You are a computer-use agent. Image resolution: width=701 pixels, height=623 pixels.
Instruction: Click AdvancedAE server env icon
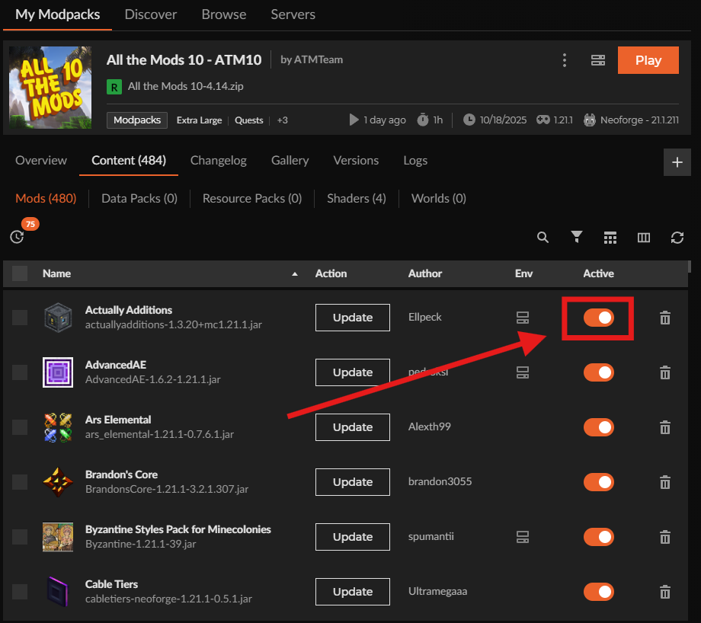(523, 372)
